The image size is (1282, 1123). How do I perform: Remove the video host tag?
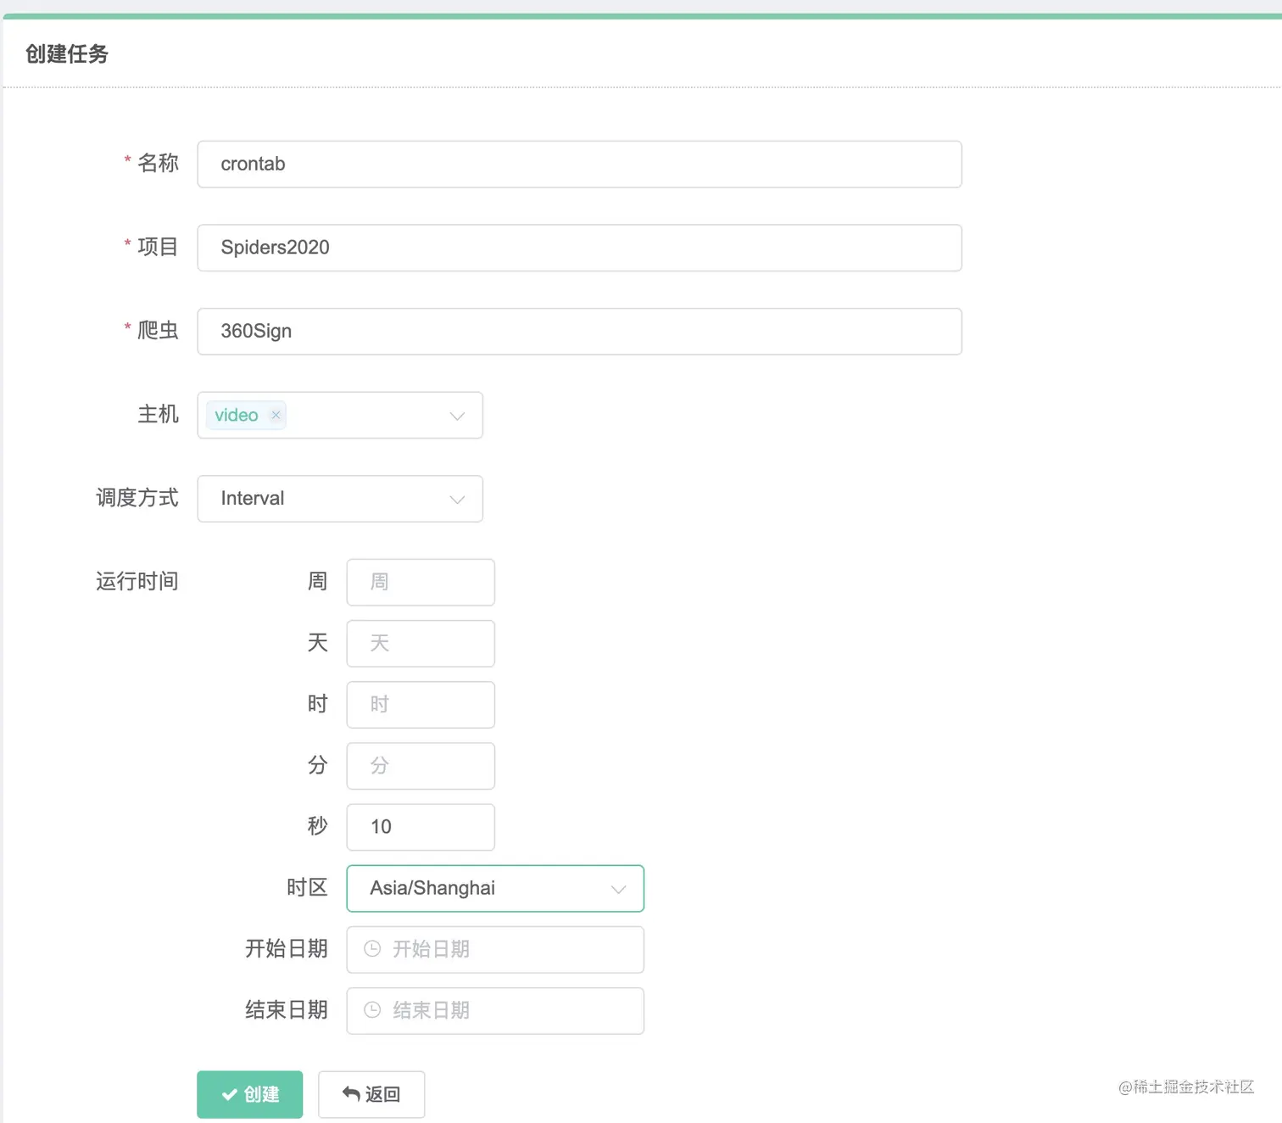[x=276, y=415]
